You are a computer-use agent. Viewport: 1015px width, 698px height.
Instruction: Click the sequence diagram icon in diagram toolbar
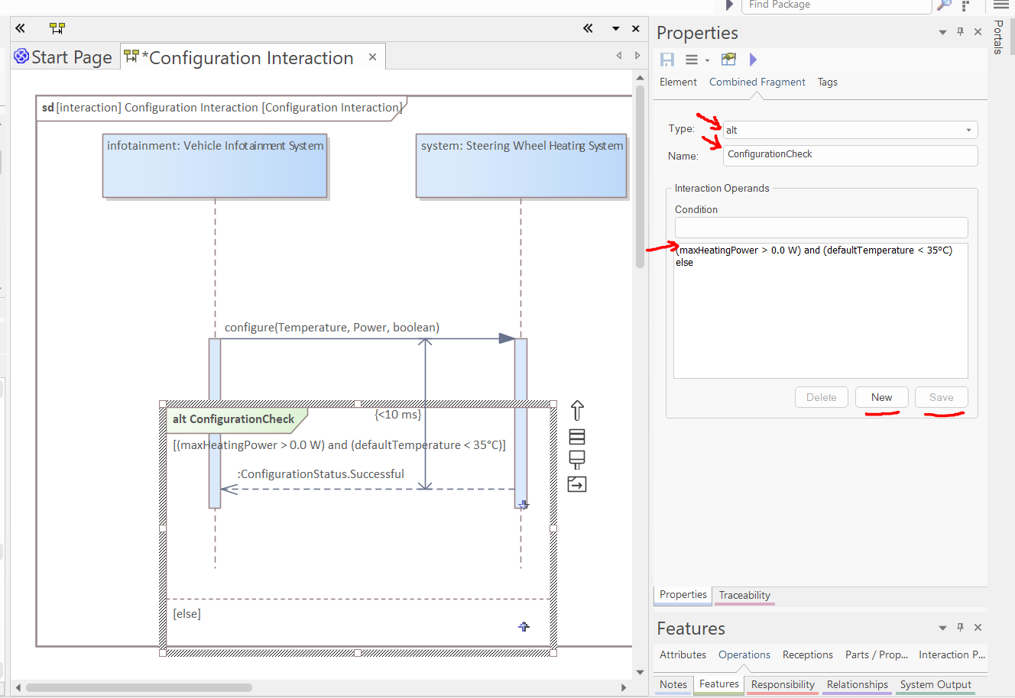click(x=57, y=28)
